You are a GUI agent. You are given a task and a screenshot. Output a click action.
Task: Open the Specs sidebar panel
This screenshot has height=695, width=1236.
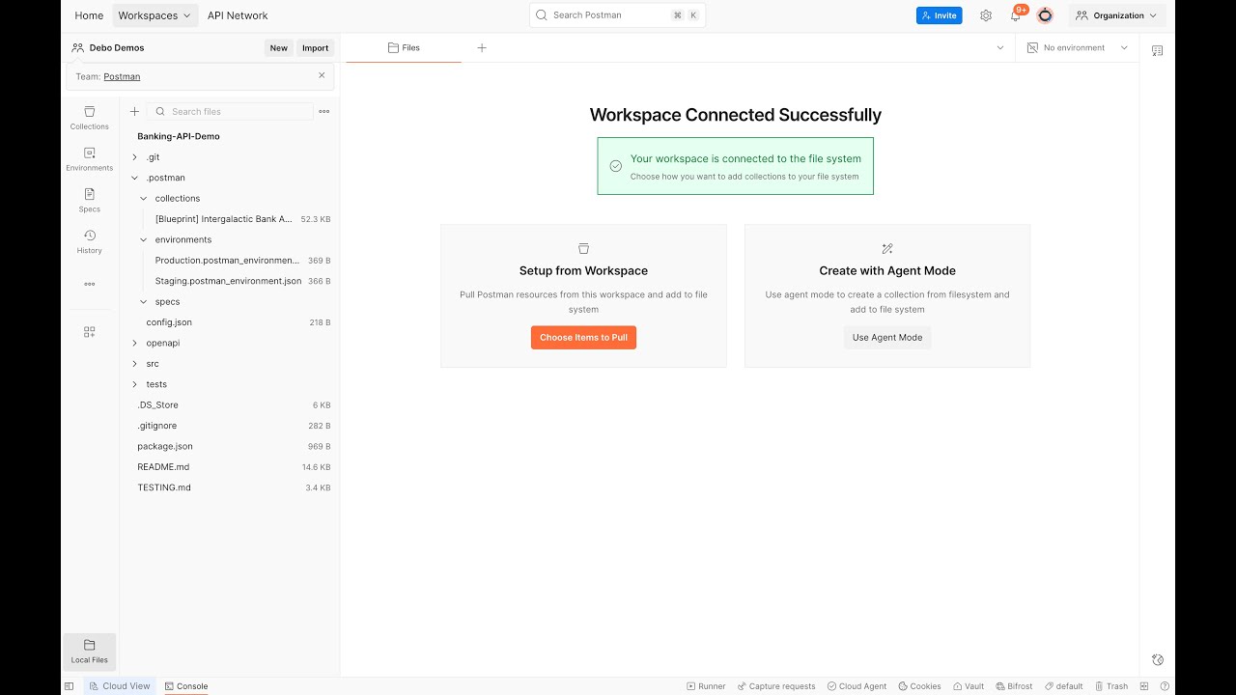click(89, 201)
